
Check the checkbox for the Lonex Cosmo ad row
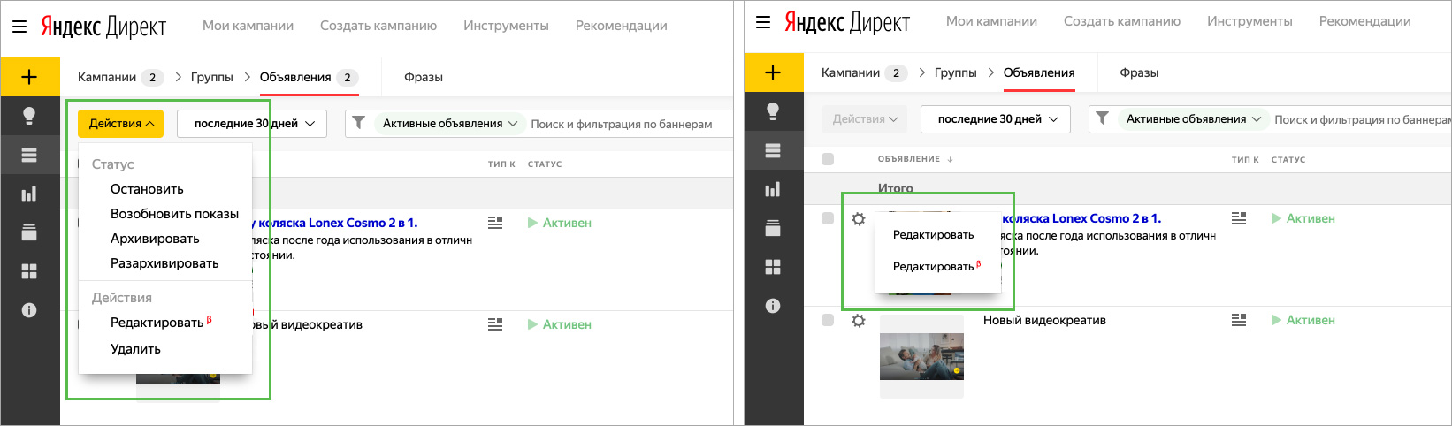tap(828, 218)
